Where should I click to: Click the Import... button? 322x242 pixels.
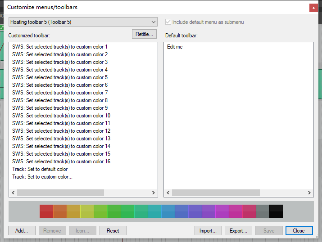(x=208, y=230)
